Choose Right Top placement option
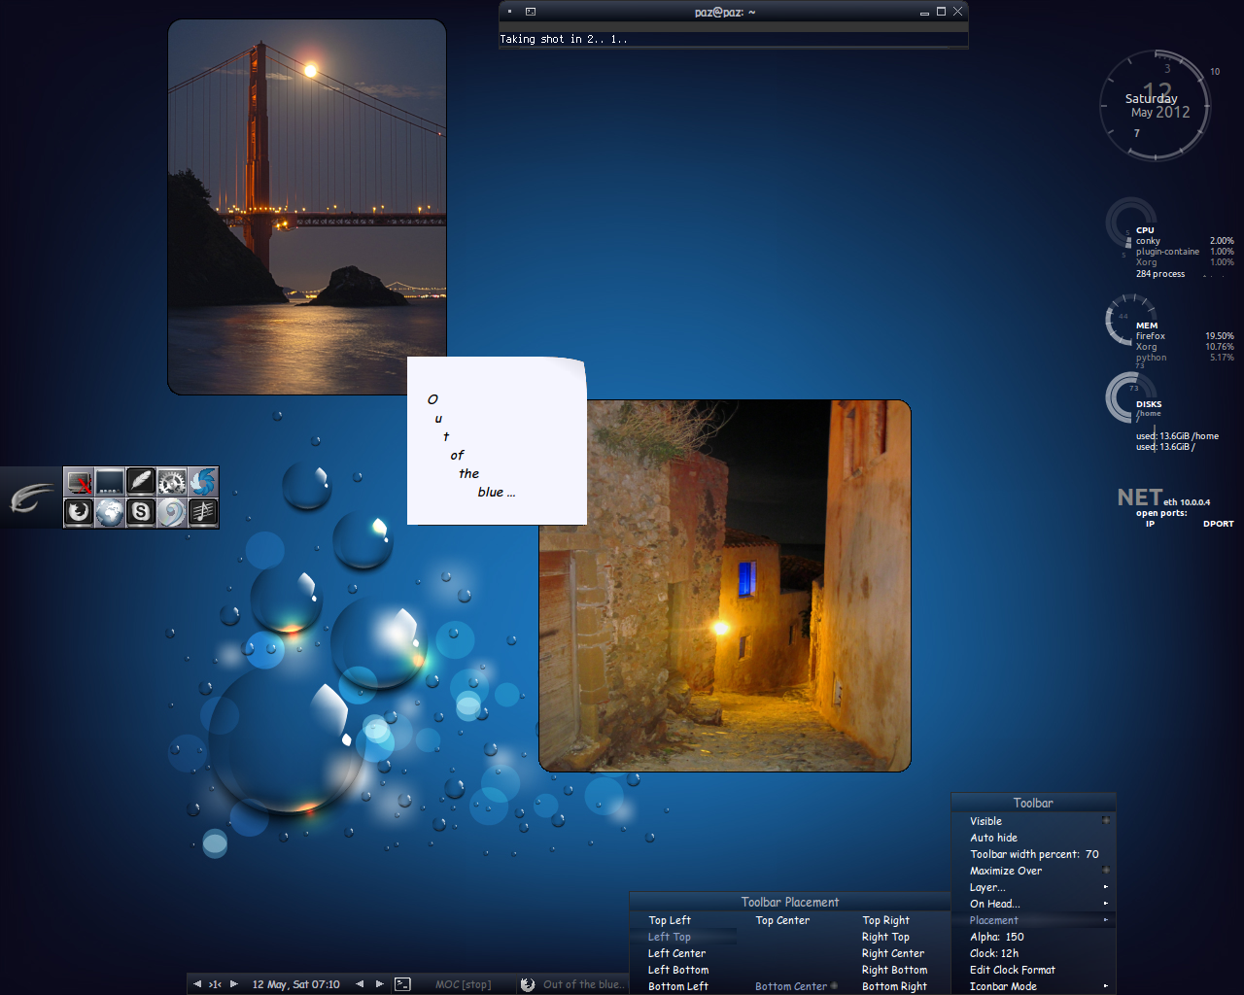 point(896,937)
